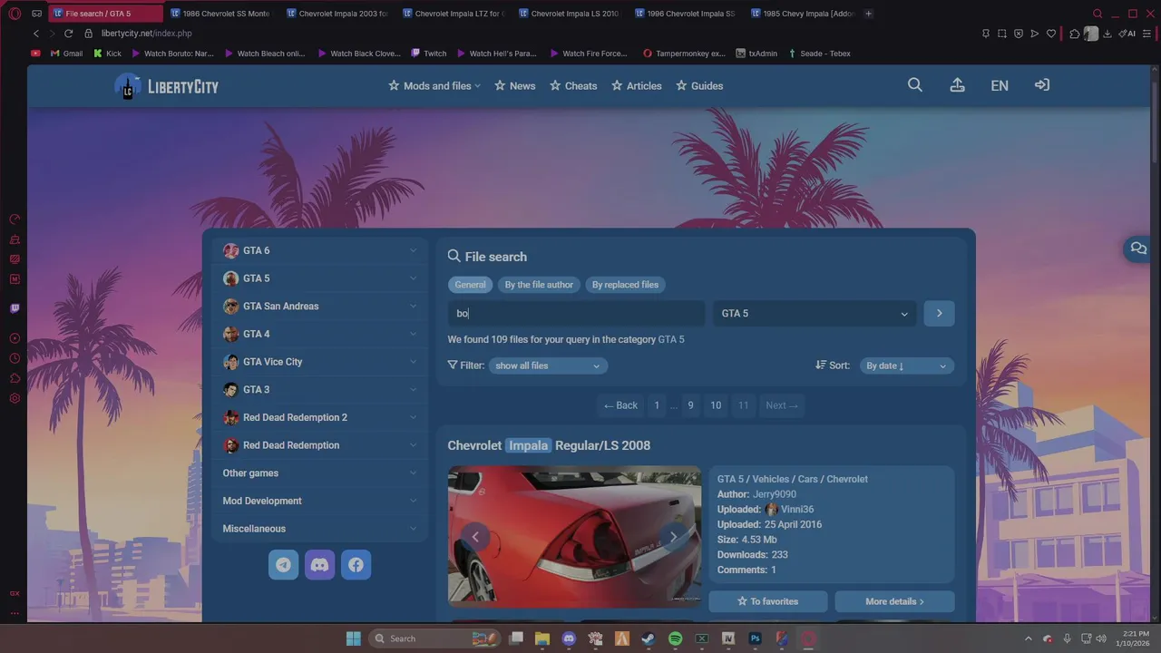The width and height of the screenshot is (1161, 653).
Task: Open Photoshop from the taskbar
Action: 755,638
